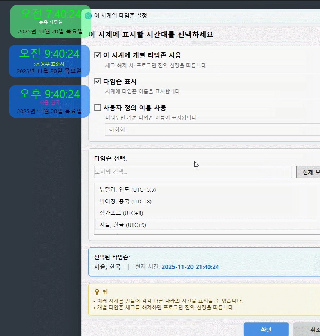Click the '도시명 검색...' search box
Image resolution: width=320 pixels, height=336 pixels.
pyautogui.click(x=193, y=172)
